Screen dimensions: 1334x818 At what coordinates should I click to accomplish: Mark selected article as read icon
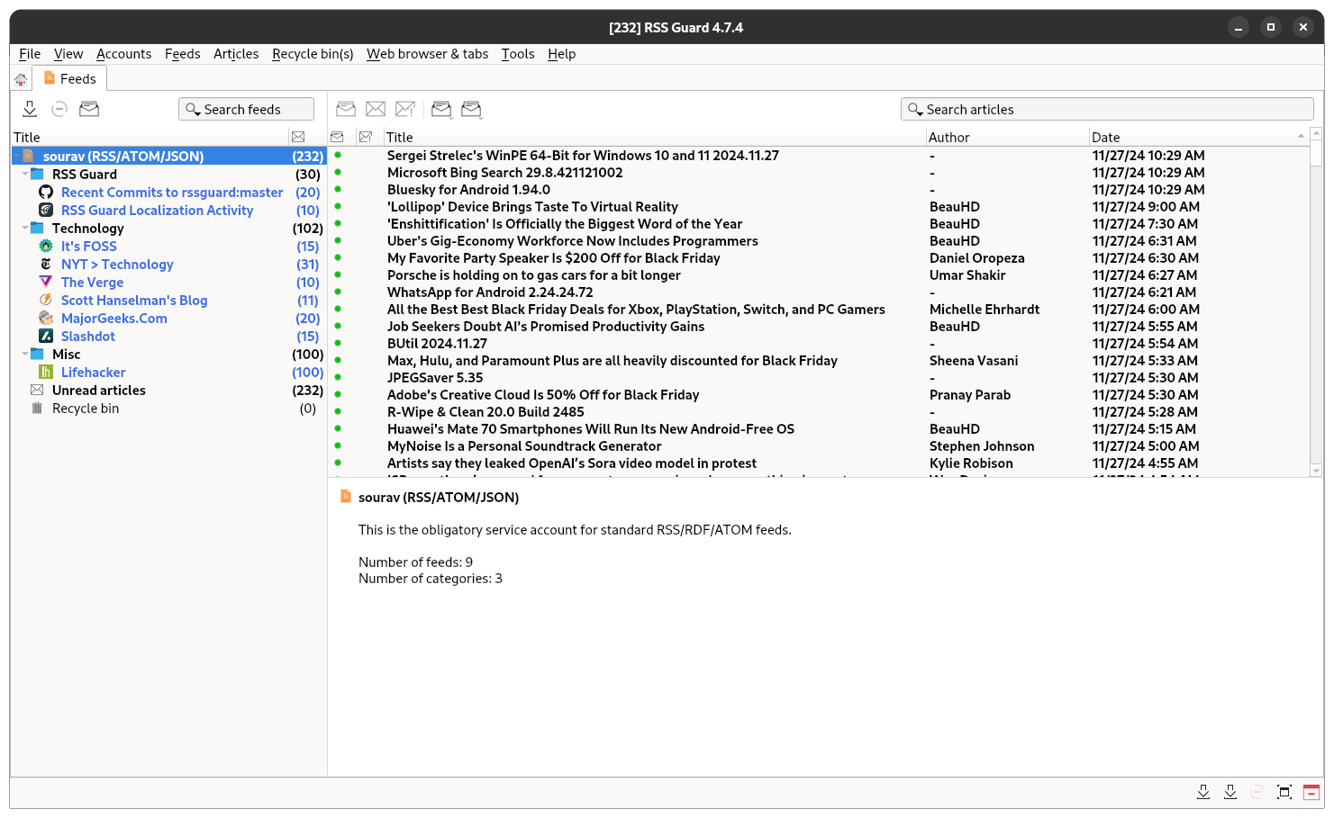345,109
